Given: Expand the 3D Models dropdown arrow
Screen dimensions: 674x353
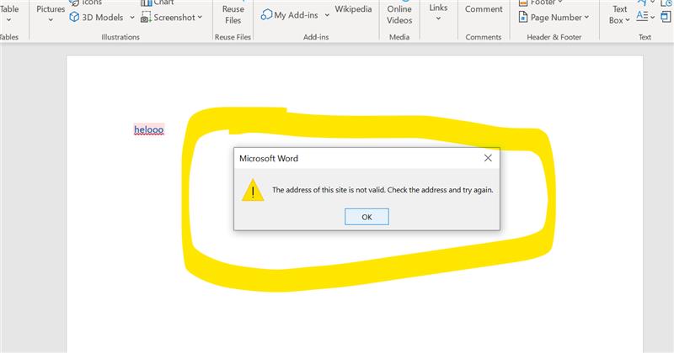Looking at the screenshot, I should click(132, 17).
